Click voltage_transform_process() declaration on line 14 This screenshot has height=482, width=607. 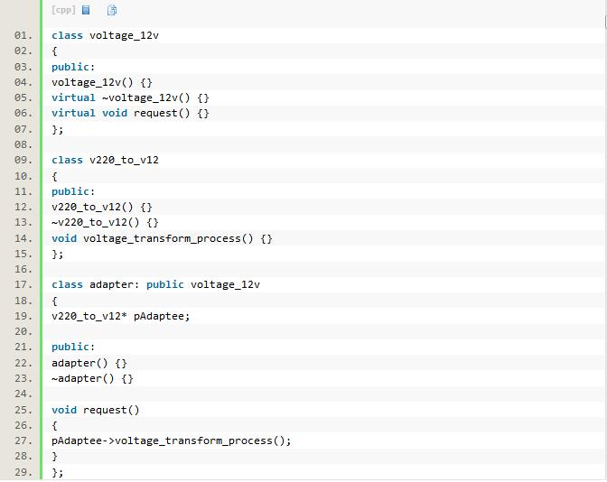168,238
